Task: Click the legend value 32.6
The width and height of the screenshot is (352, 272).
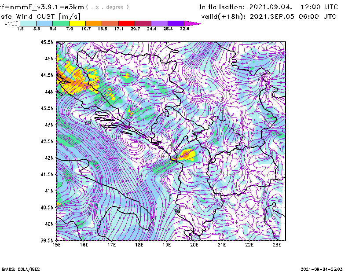Action: click(x=184, y=29)
